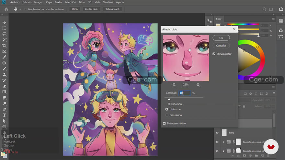The height and width of the screenshot is (160, 285).
Task: Open the Ventana menu
Action: 108,2
